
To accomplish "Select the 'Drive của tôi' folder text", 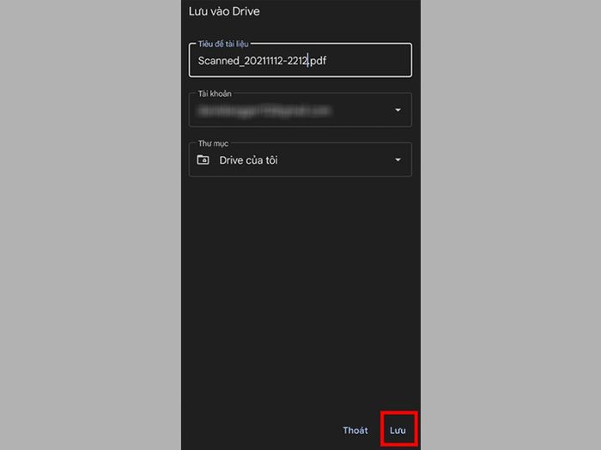I will tap(248, 160).
